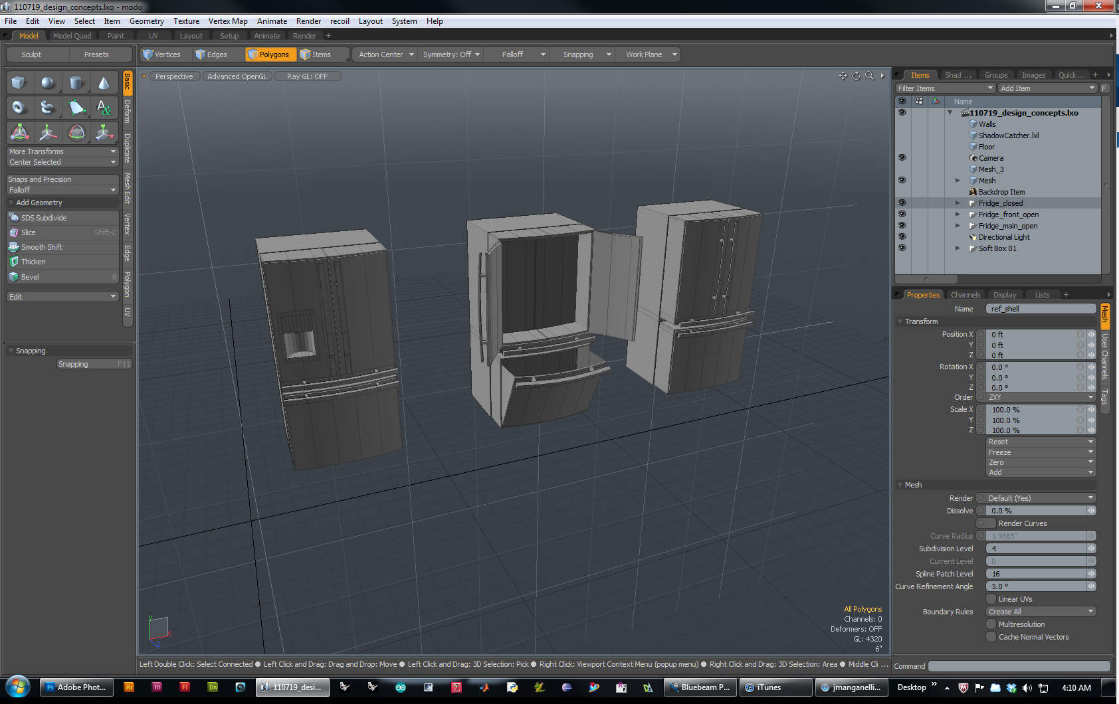
Task: Select the Sphere primitive tool
Action: pyautogui.click(x=47, y=83)
